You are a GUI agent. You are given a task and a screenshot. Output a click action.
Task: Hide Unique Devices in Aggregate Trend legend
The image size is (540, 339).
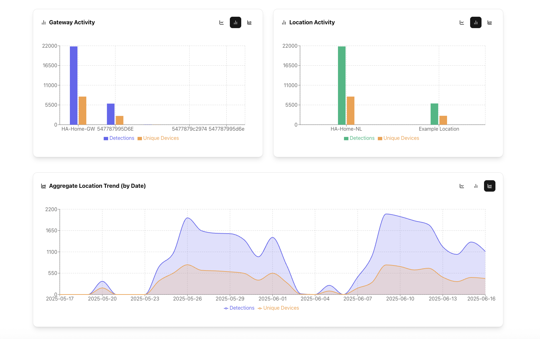tap(278, 308)
